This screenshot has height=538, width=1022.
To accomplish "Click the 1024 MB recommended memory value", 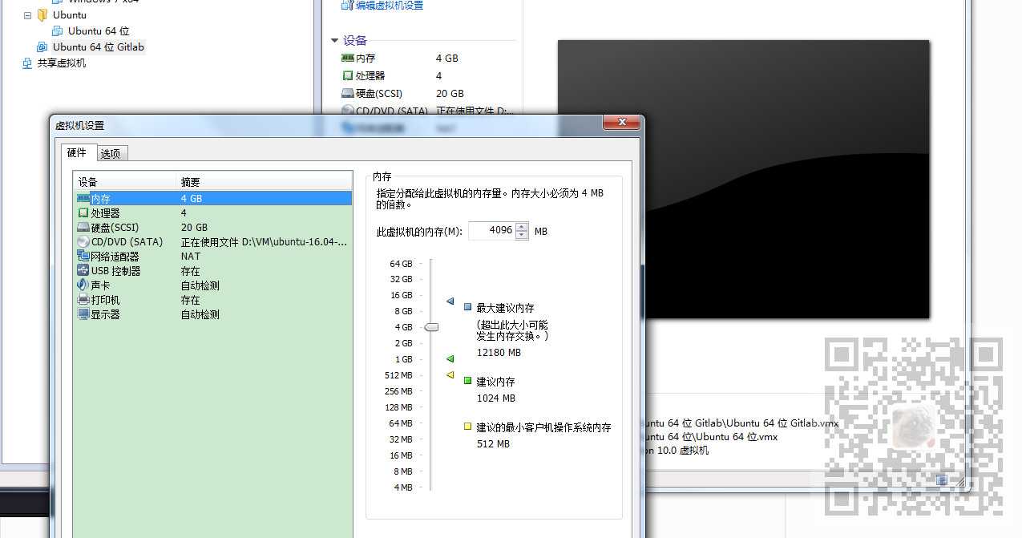I will (496, 398).
